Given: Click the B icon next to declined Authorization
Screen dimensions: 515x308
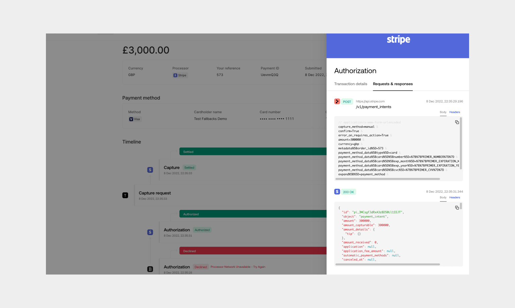Looking at the screenshot, I should pyautogui.click(x=150, y=269).
